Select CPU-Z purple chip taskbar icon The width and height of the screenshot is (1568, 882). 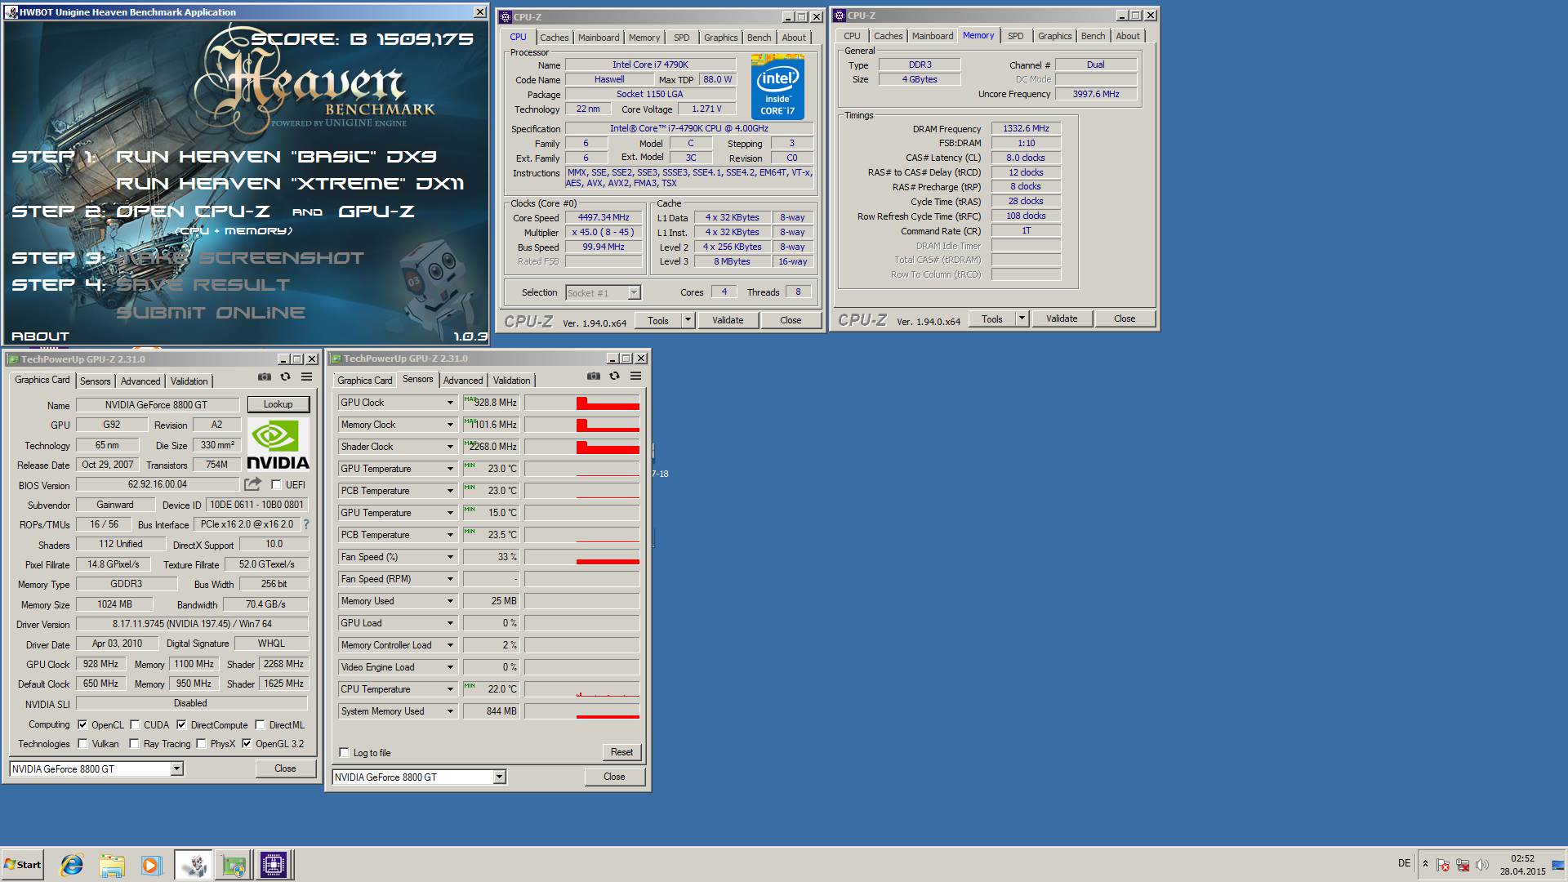click(273, 865)
